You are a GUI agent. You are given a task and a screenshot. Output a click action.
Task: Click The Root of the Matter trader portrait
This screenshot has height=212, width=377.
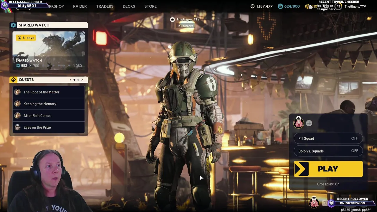18,92
